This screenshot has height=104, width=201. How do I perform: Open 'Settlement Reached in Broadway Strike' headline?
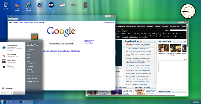coord(137,58)
